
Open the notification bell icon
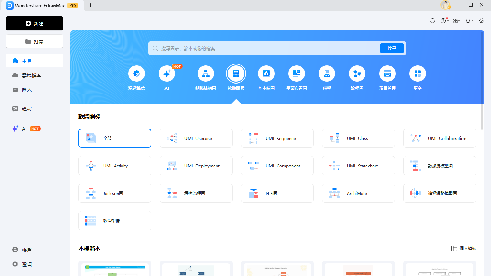[x=433, y=21]
